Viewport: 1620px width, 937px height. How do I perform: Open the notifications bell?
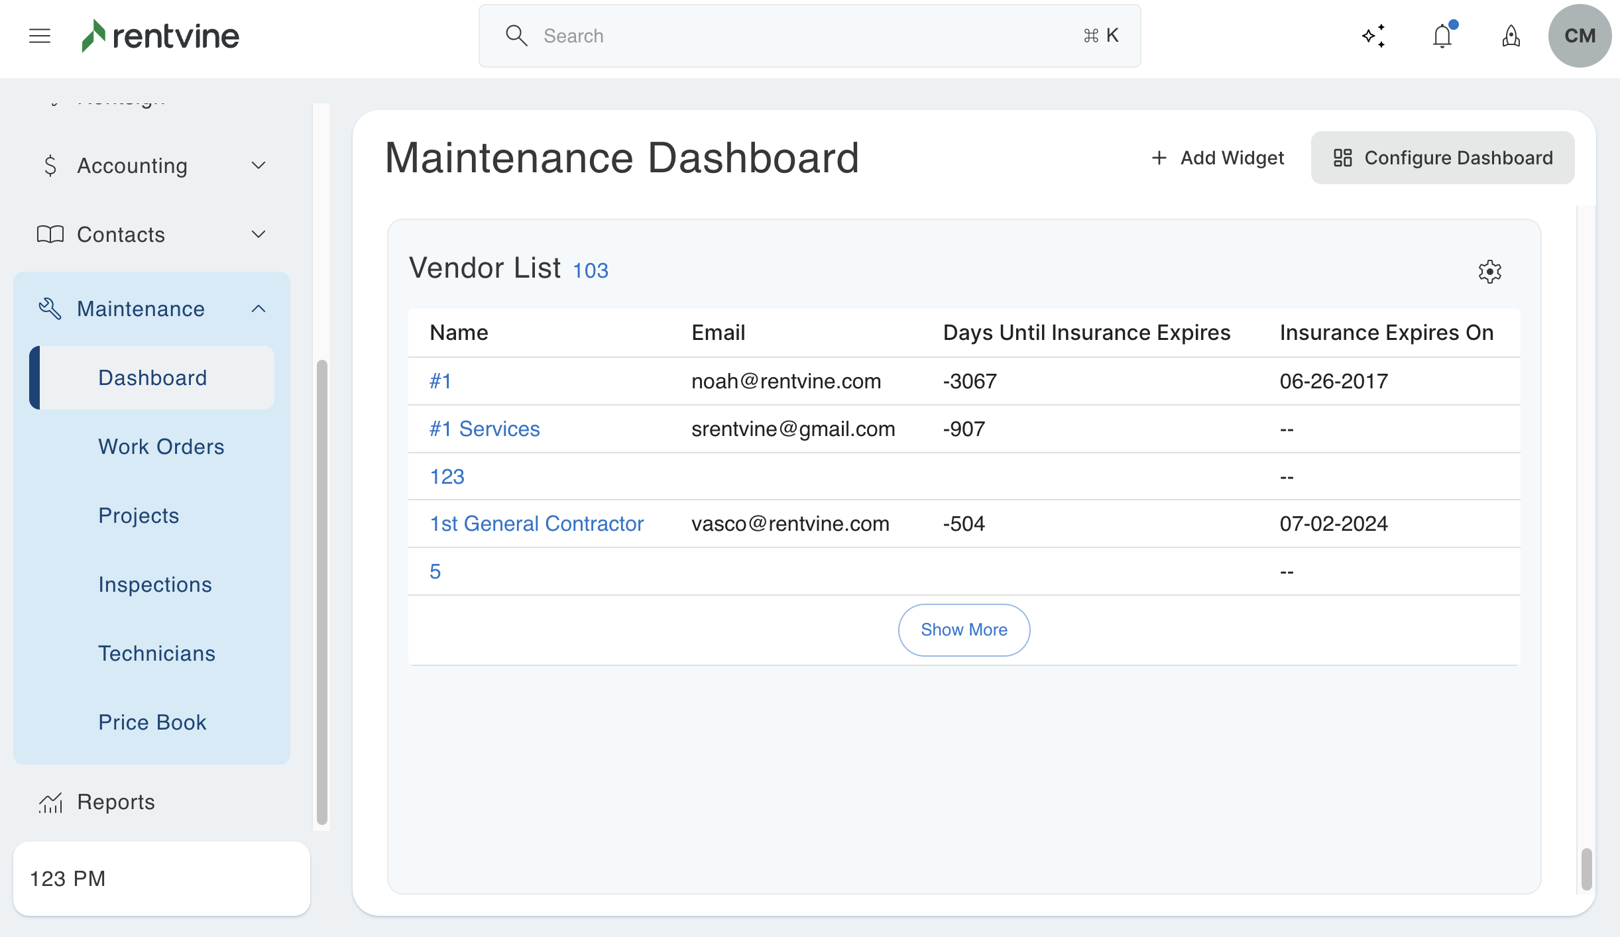click(x=1442, y=36)
